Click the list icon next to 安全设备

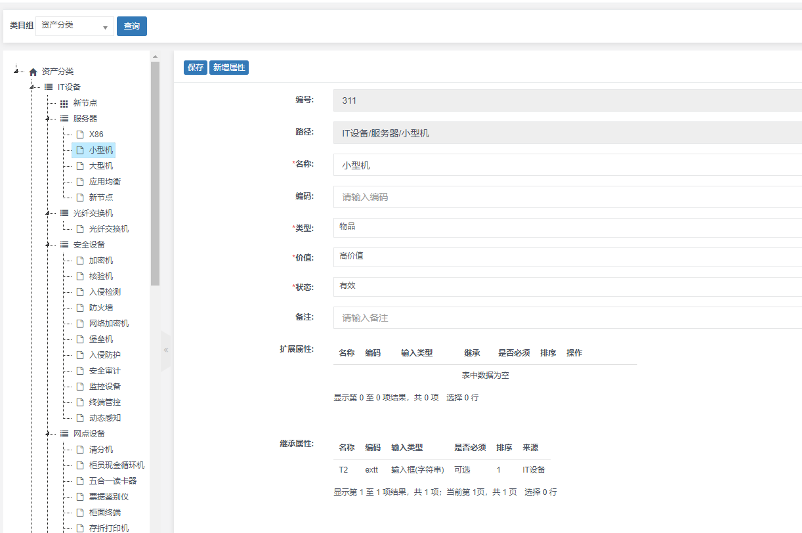[x=64, y=245]
